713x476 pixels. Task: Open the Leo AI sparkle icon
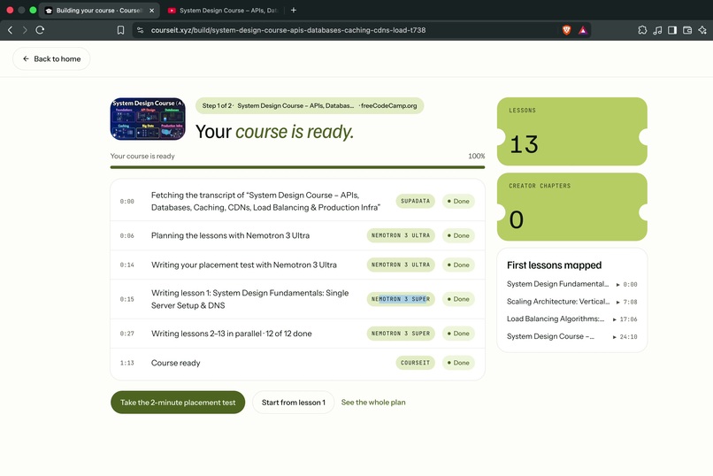point(702,30)
